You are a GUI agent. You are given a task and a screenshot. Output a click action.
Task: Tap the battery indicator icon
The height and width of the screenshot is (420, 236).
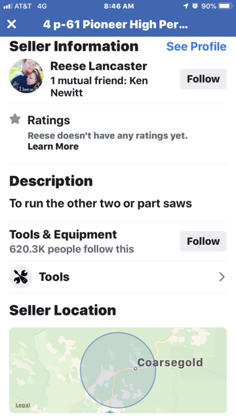pyautogui.click(x=226, y=6)
